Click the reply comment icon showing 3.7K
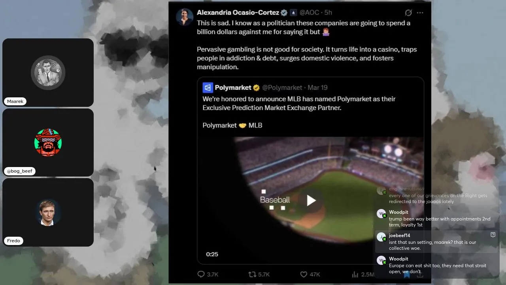The height and width of the screenshot is (285, 506). [201, 274]
